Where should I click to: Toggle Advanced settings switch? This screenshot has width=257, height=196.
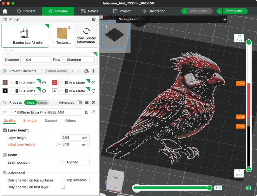tap(79, 102)
